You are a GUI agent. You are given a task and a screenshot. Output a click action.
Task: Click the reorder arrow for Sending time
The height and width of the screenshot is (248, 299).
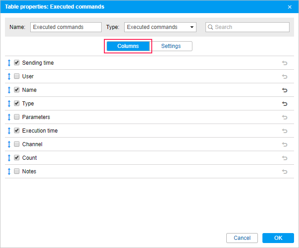tap(9, 63)
